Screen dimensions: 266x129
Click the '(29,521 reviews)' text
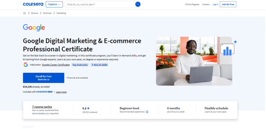(90, 112)
